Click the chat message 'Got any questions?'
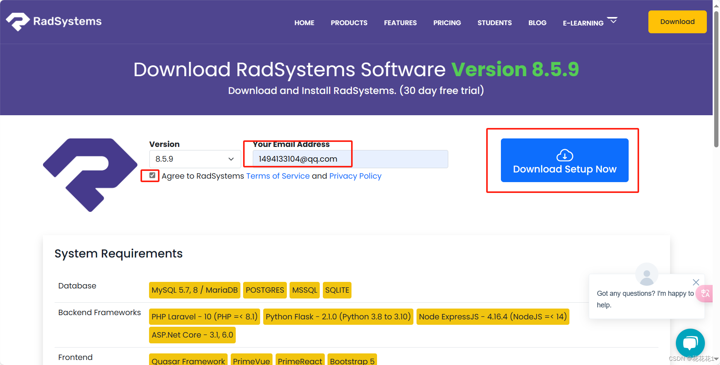This screenshot has width=720, height=365. pyautogui.click(x=645, y=299)
